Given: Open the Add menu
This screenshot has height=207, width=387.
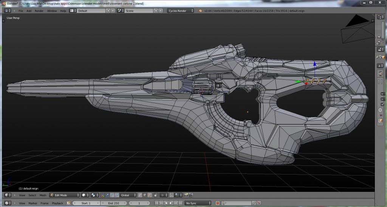Looking at the screenshot, I should pyautogui.click(x=29, y=11).
